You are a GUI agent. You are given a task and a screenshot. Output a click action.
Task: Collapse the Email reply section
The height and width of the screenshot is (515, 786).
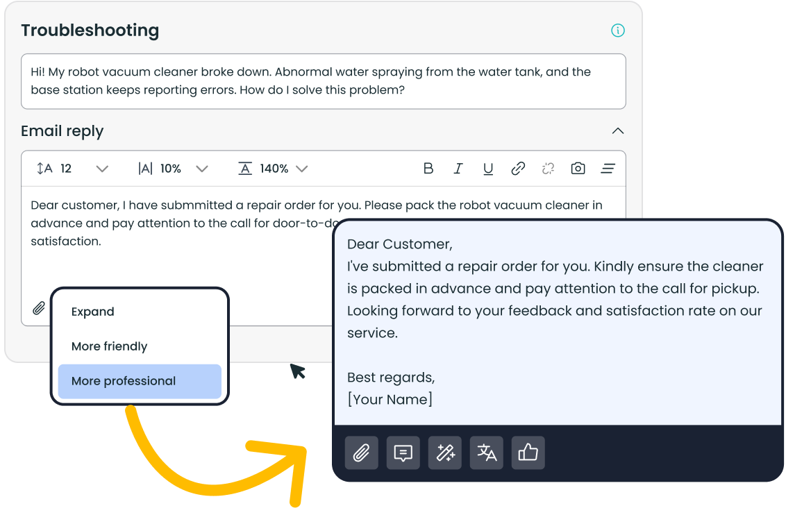coord(617,131)
